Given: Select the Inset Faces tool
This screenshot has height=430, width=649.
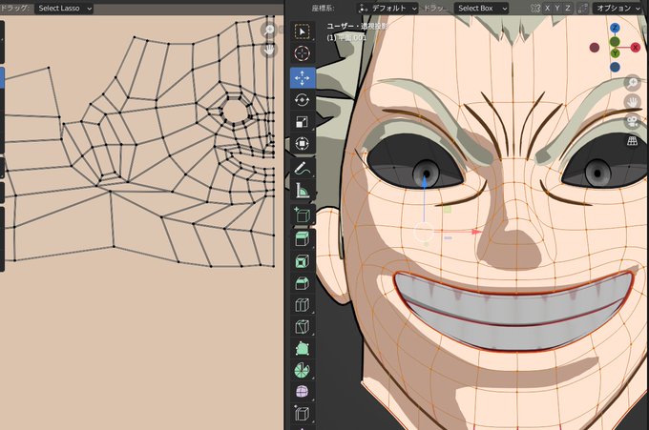Looking at the screenshot, I should 303,261.
